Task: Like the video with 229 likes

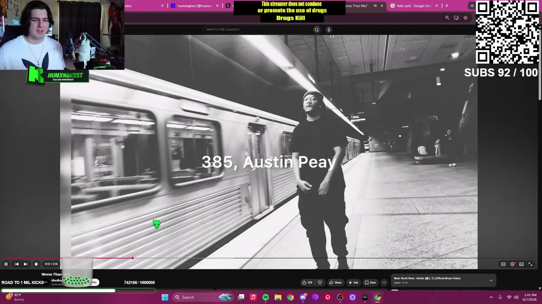Action: pos(307,282)
